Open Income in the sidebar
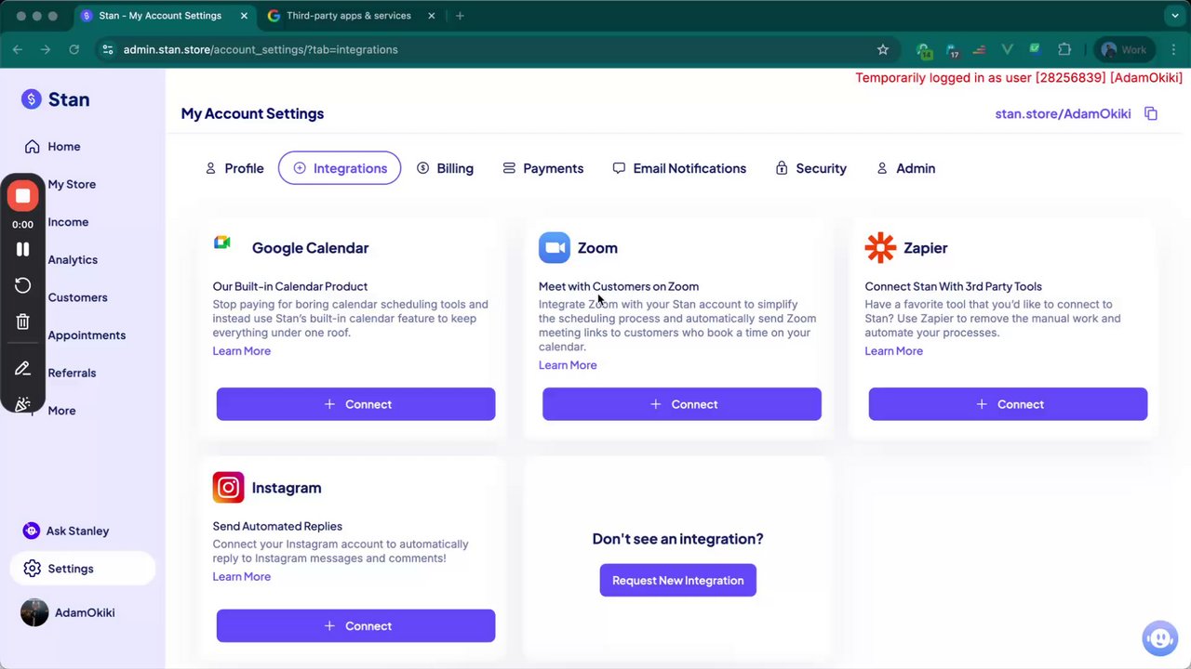 (68, 222)
